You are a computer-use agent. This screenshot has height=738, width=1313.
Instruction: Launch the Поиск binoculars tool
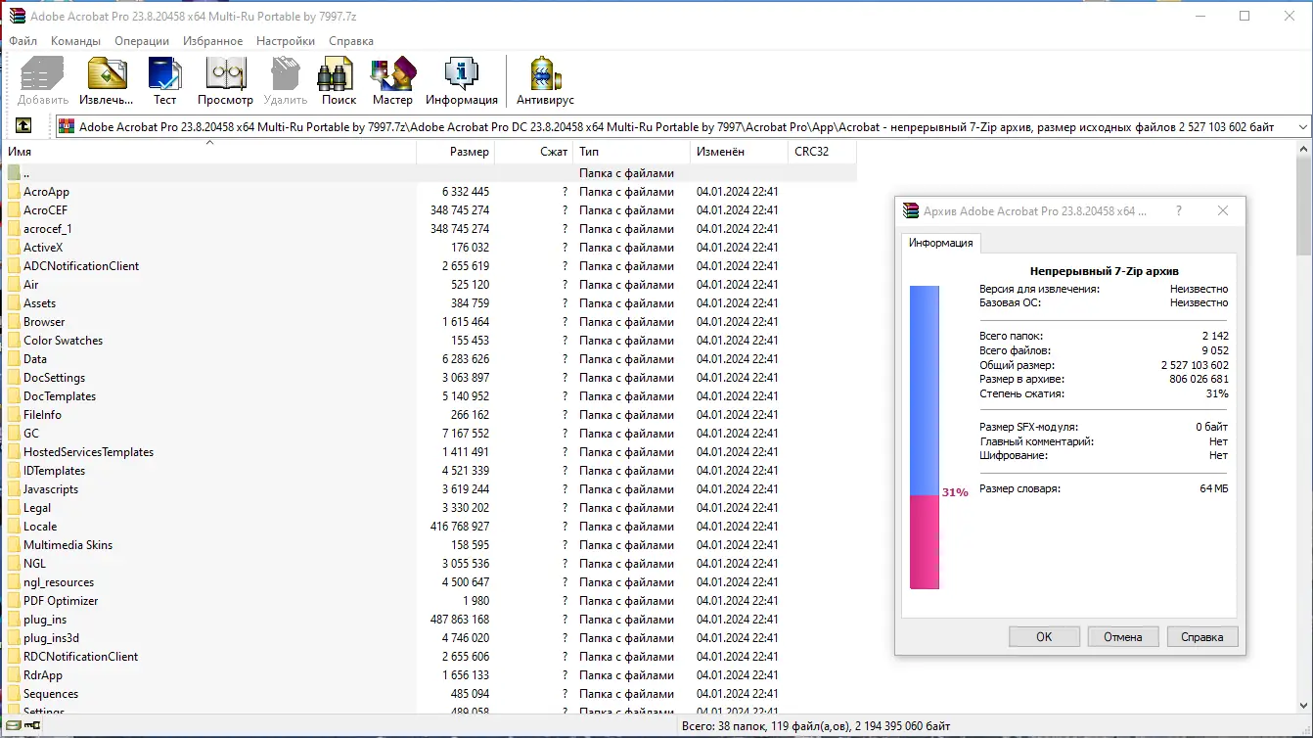(339, 81)
